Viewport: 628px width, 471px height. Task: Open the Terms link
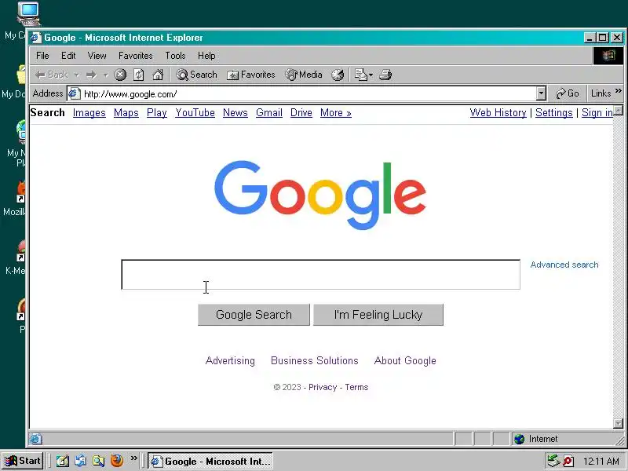[x=356, y=387]
